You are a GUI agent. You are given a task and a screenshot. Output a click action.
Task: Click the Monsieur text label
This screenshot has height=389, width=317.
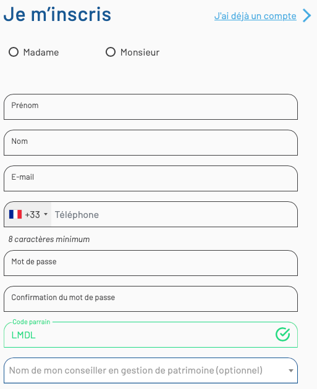point(140,52)
